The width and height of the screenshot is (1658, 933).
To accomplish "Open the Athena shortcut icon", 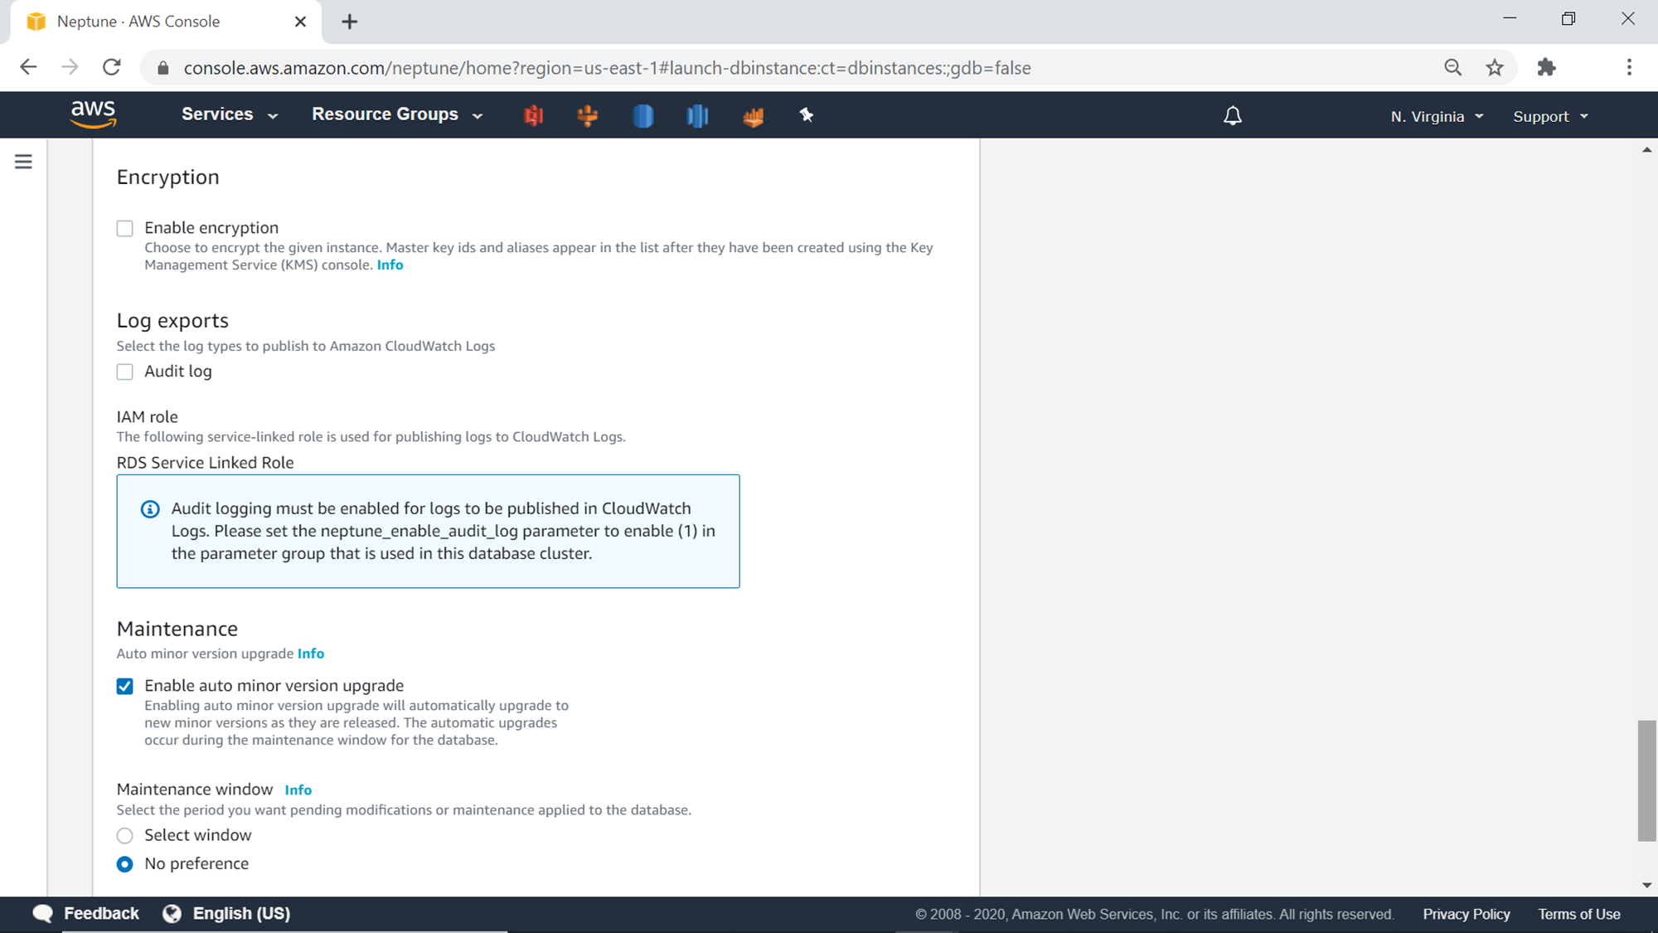I will (753, 116).
